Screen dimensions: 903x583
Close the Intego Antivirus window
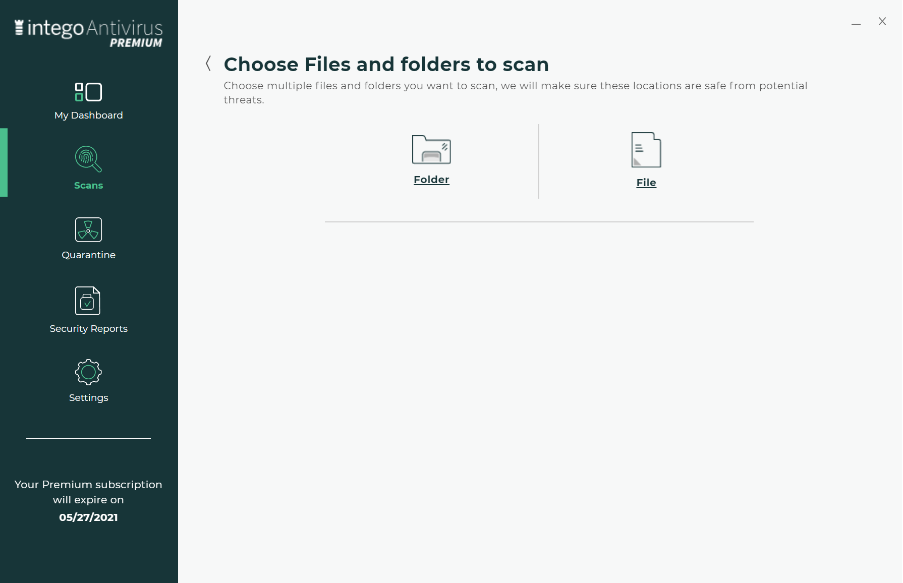pos(882,21)
